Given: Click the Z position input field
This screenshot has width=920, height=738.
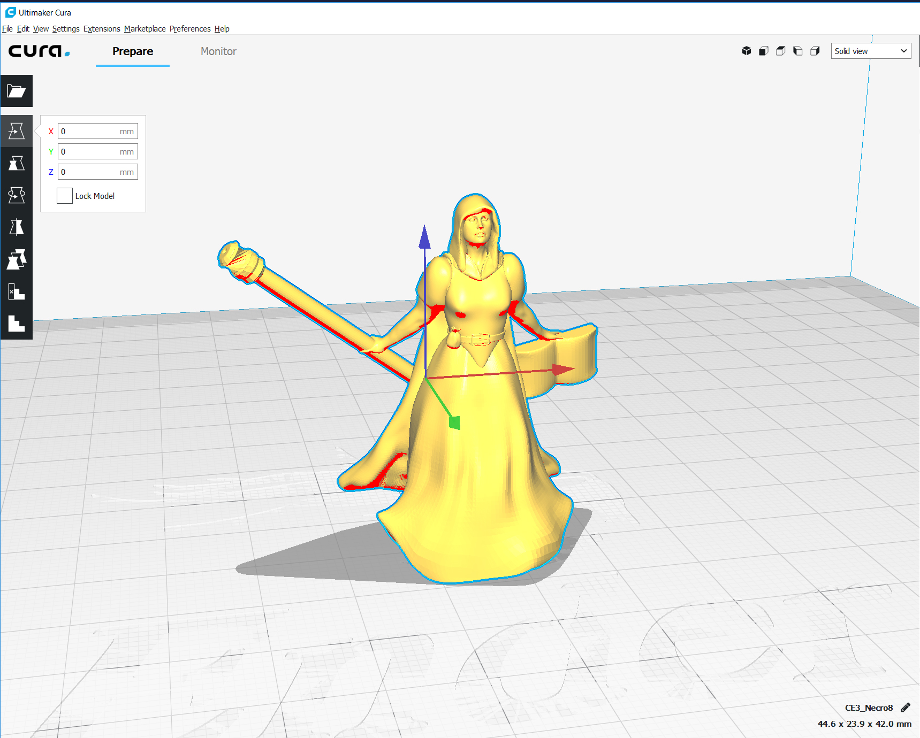Looking at the screenshot, I should point(98,172).
